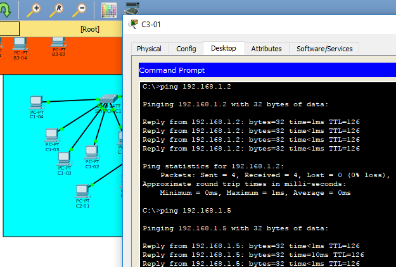Click the 'Packets: Sent = 4' statistics line

[275, 175]
